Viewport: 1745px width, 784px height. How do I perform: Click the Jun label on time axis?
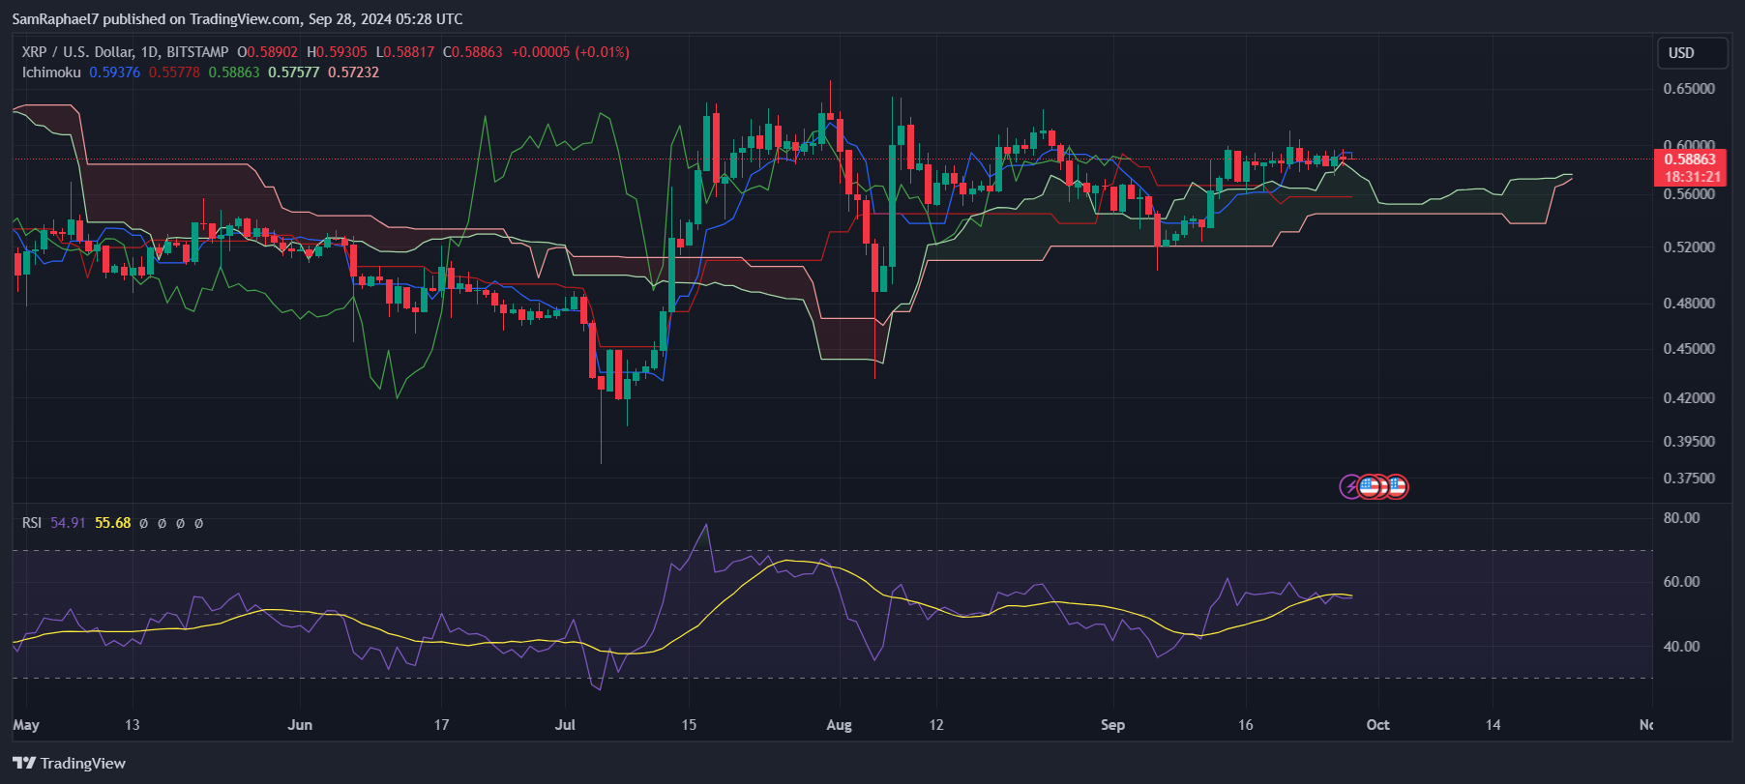click(300, 725)
